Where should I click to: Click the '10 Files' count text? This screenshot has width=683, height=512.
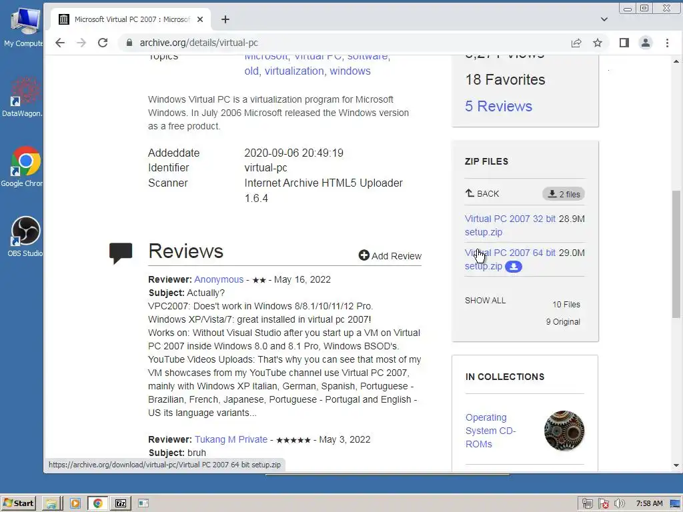pos(566,304)
